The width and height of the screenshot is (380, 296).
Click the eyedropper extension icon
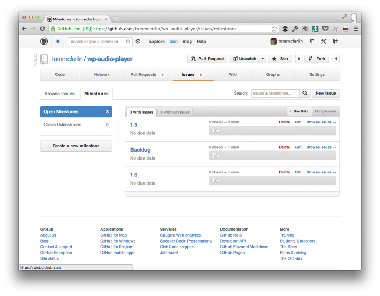[x=295, y=29]
